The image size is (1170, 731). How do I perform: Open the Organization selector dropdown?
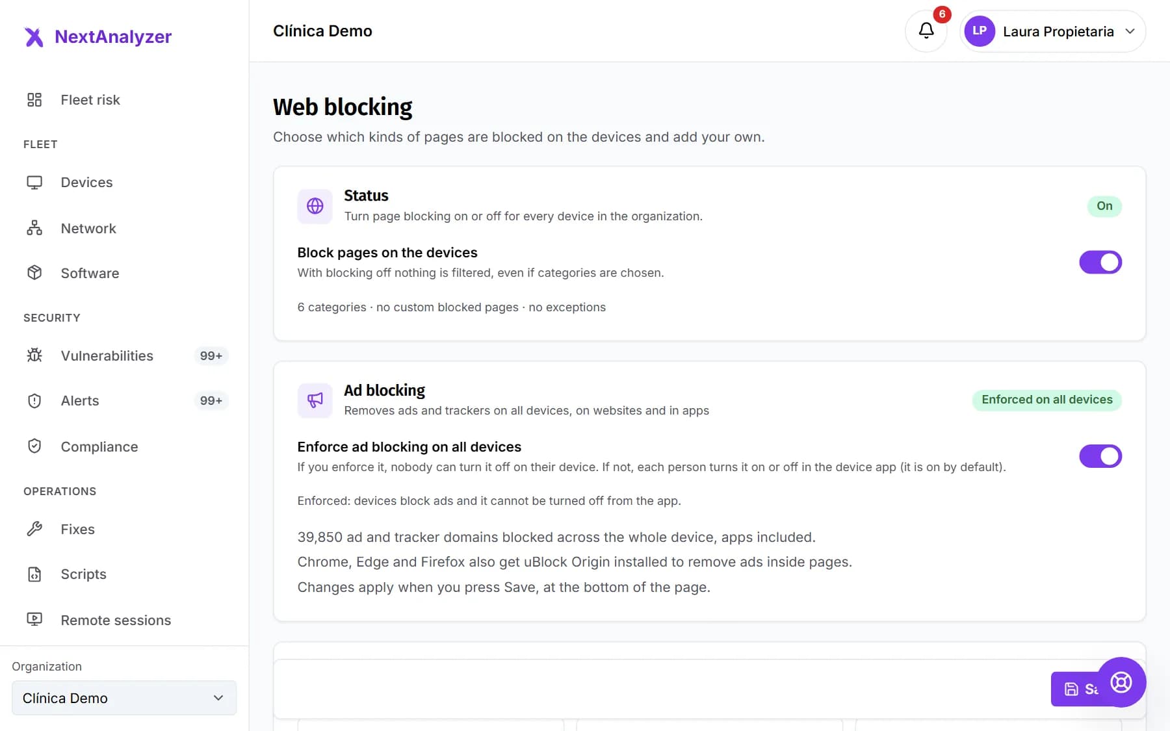pos(124,698)
